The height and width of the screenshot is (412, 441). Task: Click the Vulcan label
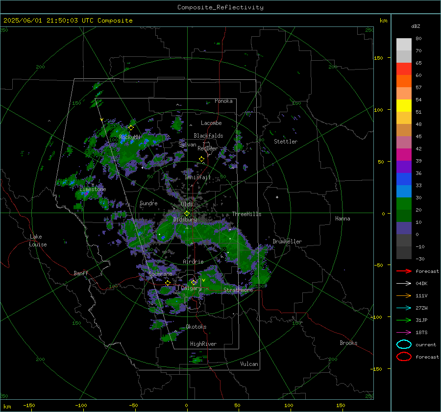(x=249, y=364)
